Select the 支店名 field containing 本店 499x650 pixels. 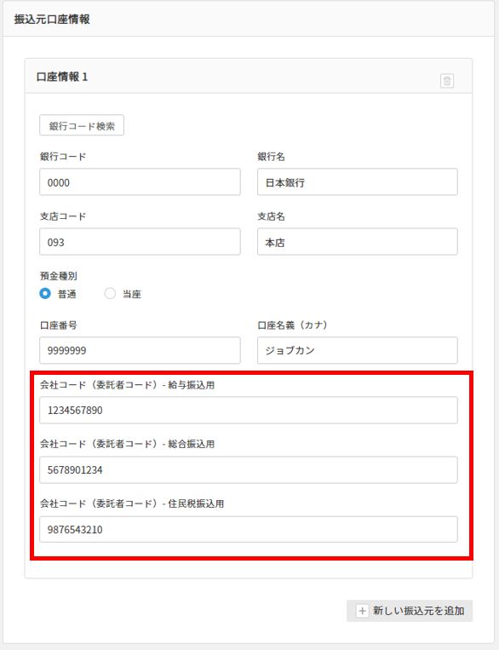(x=358, y=242)
